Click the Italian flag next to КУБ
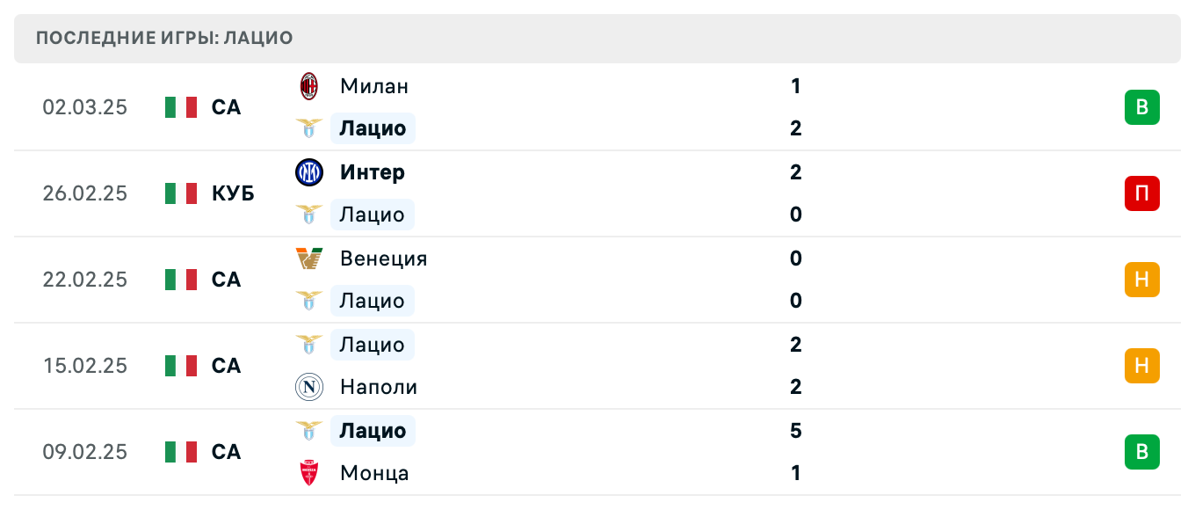1195x510 pixels. (181, 193)
